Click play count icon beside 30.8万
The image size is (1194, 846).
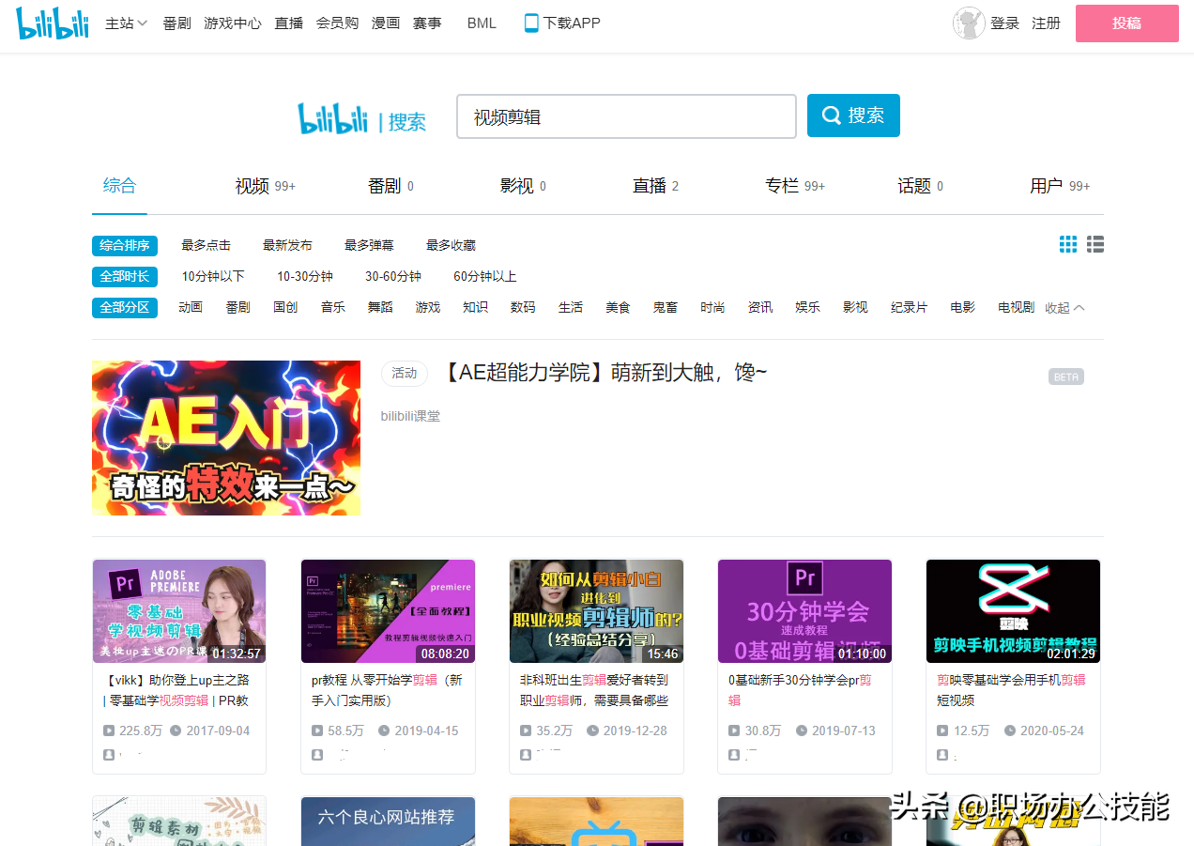tap(734, 731)
